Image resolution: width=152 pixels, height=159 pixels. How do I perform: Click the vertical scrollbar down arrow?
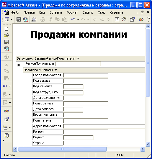coord(148,144)
